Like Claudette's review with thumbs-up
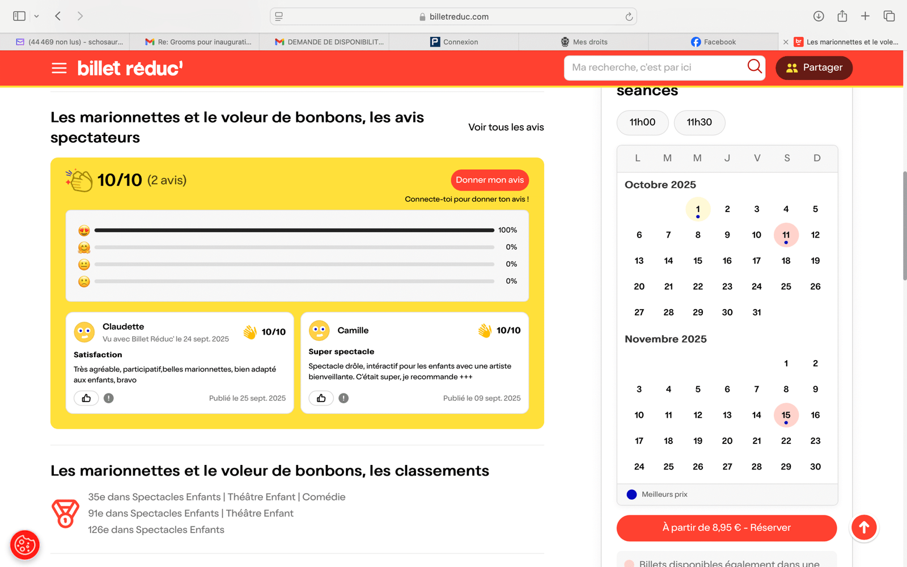The image size is (907, 567). click(86, 398)
